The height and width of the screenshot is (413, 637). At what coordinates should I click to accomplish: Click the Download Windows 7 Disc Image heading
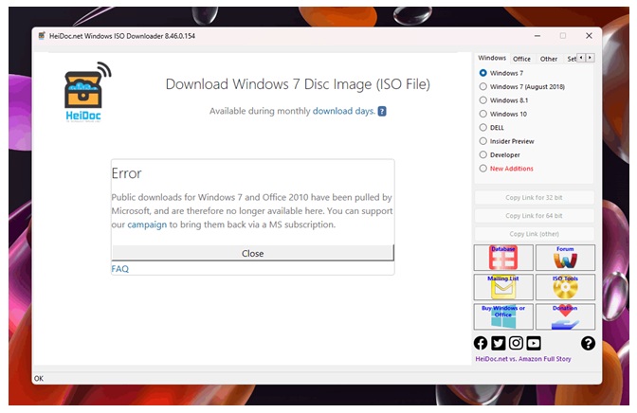[x=298, y=84]
